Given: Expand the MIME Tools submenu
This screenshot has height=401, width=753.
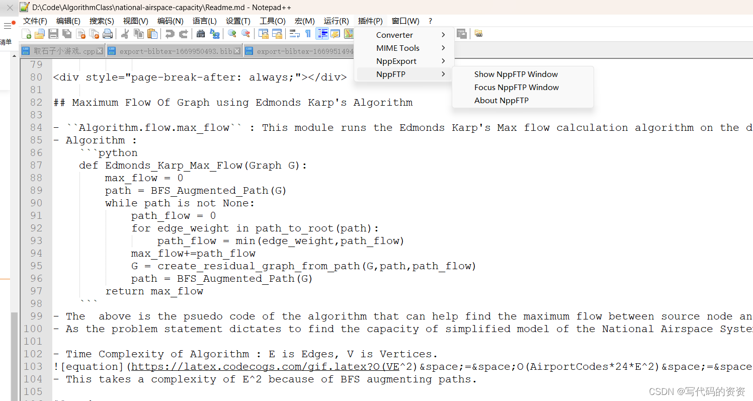Looking at the screenshot, I should (404, 48).
